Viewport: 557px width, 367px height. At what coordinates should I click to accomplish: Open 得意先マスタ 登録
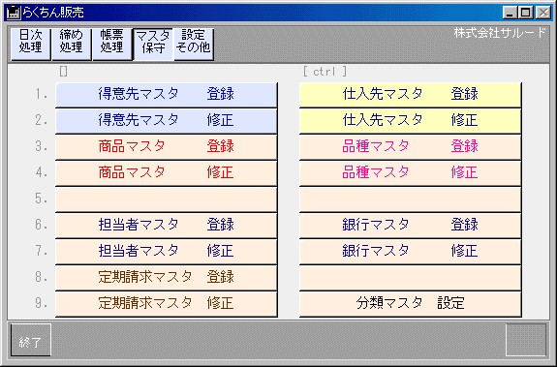pos(167,95)
